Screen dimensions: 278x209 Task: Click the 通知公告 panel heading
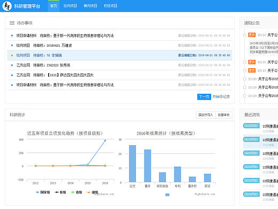point(252,23)
